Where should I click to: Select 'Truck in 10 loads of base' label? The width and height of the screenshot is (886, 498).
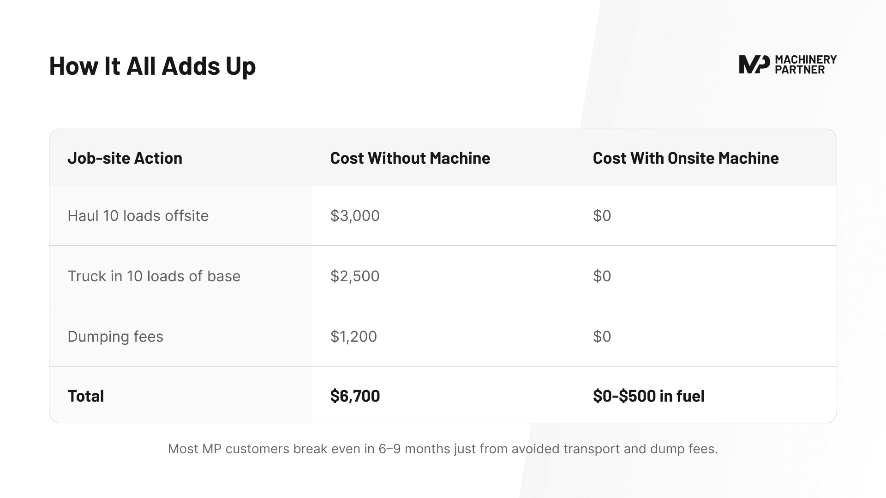click(x=154, y=276)
